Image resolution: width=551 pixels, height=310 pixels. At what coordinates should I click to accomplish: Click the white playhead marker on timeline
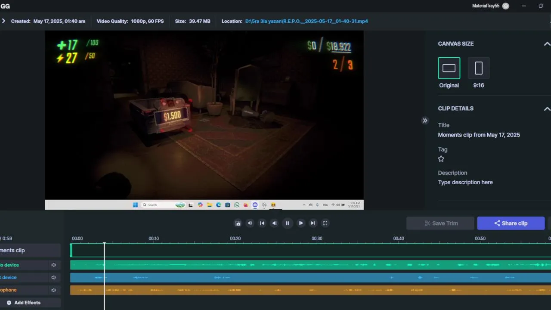104,244
